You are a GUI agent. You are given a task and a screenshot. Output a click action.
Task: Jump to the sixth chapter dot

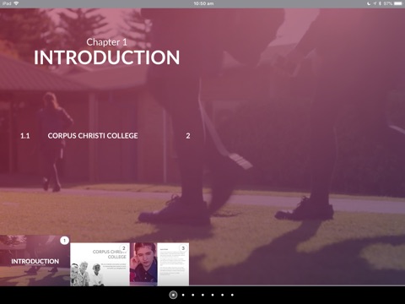(x=223, y=295)
